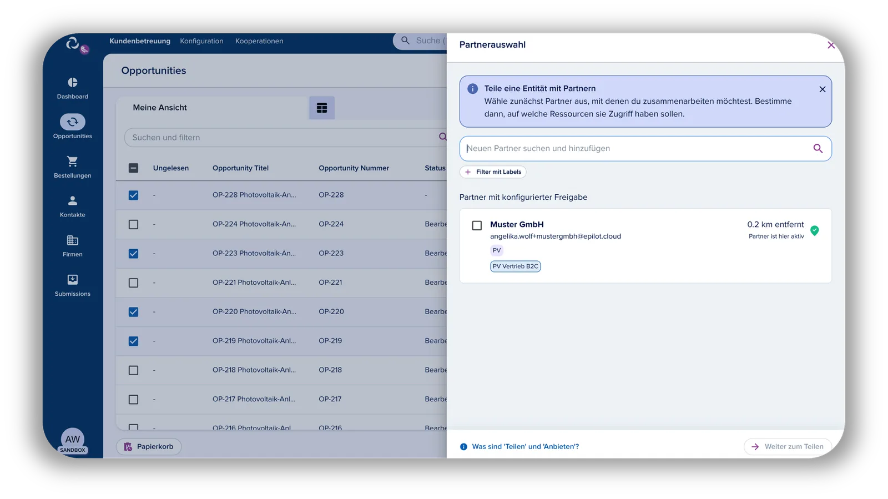The height and width of the screenshot is (499, 888).
Task: Open the Konfiguration menu
Action: pyautogui.click(x=201, y=41)
